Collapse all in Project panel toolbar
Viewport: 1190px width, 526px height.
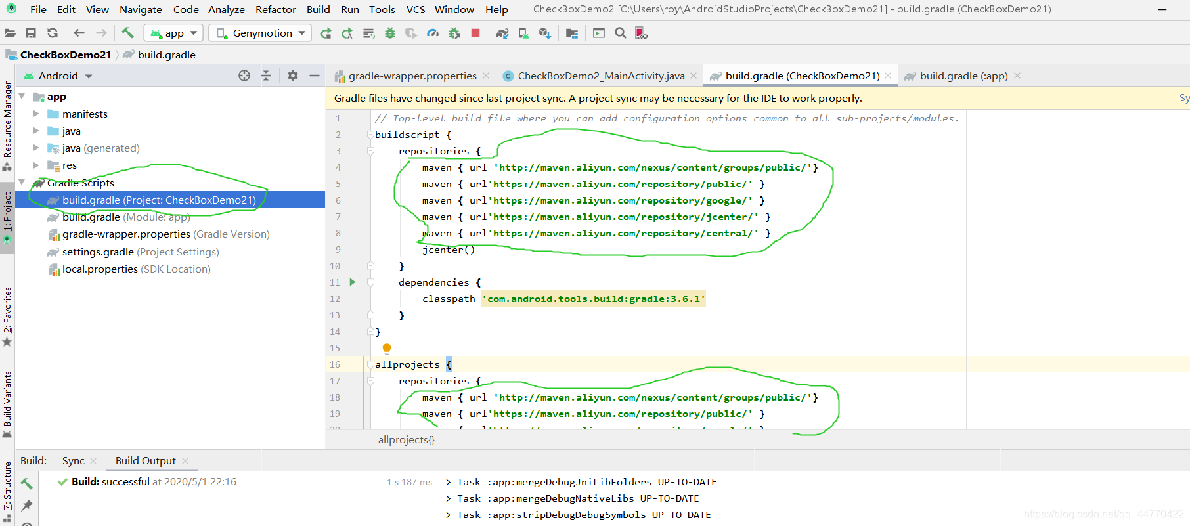(x=266, y=76)
